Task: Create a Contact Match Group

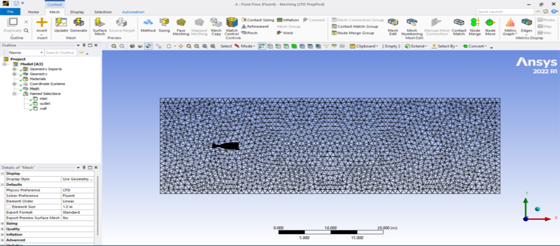Action: click(355, 26)
